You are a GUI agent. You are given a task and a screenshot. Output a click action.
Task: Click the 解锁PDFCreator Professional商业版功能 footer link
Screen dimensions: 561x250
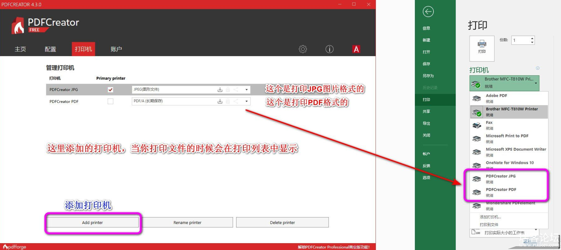334,247
